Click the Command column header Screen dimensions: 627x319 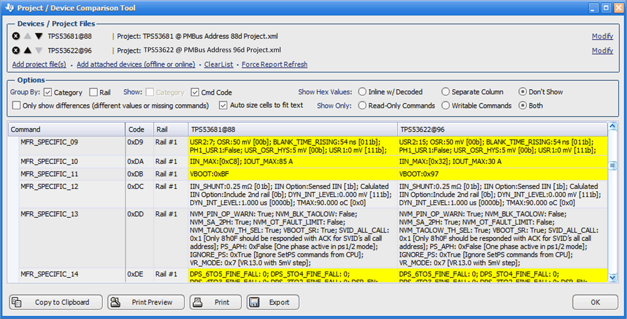pos(66,129)
